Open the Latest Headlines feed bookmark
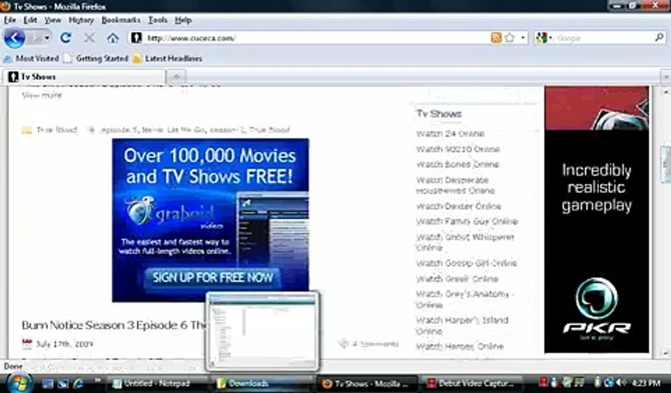Viewport: 671px width, 393px height. (167, 58)
